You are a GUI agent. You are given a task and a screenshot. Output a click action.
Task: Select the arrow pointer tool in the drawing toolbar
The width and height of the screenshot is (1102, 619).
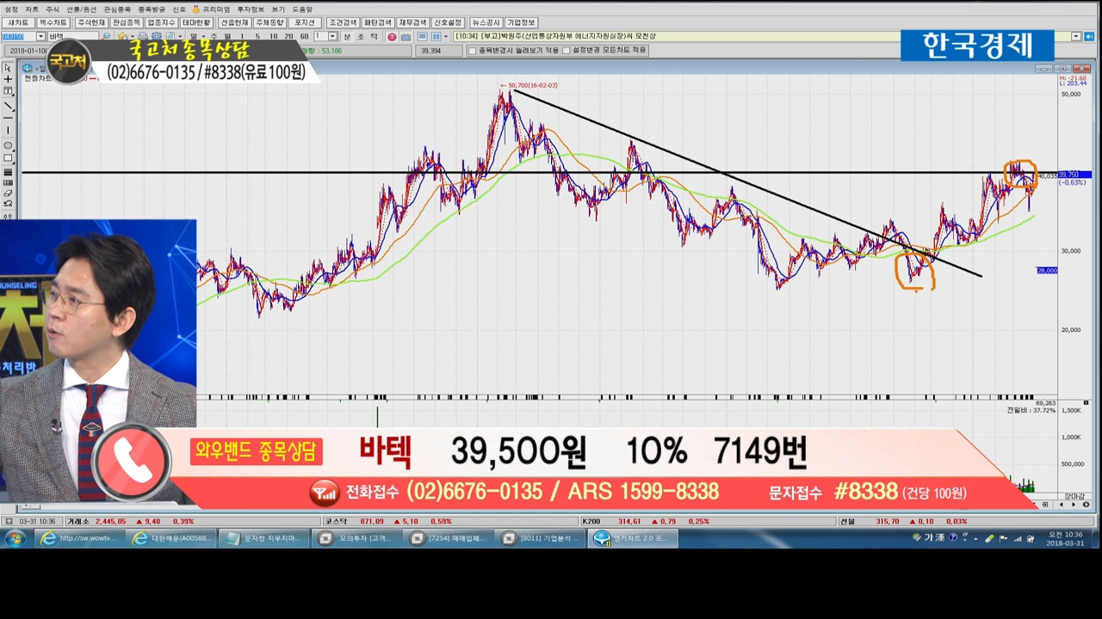(x=8, y=68)
